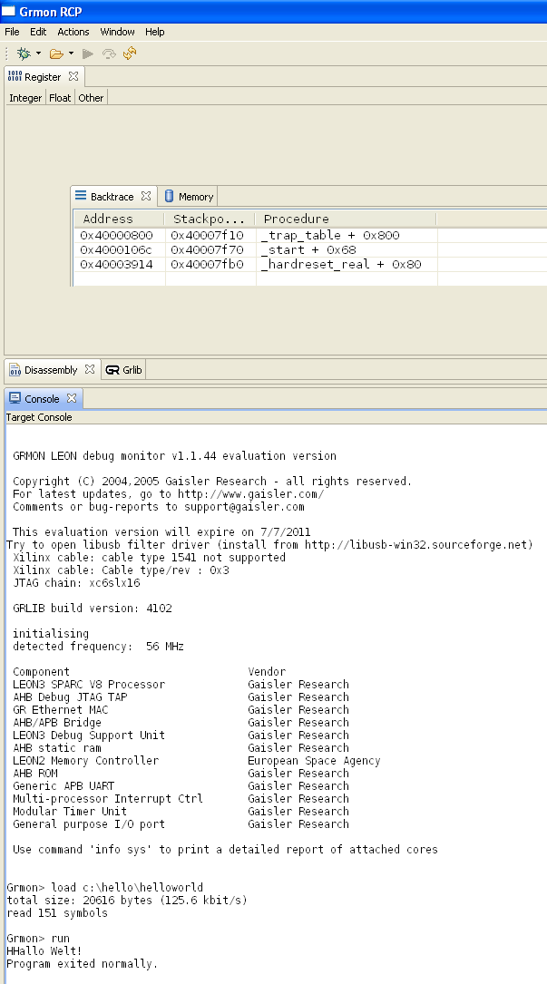Image resolution: width=547 pixels, height=984 pixels.
Task: Close the Console tab
Action: pyautogui.click(x=72, y=398)
